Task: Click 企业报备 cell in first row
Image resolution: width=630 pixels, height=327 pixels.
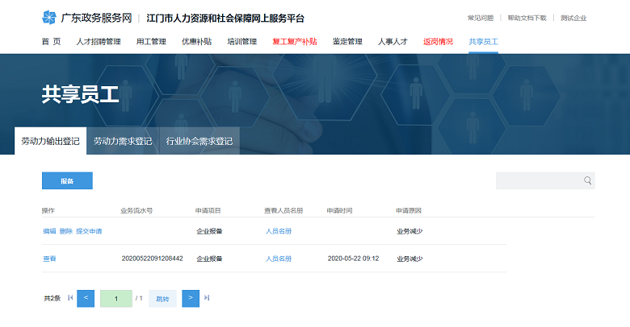Action: click(x=209, y=231)
